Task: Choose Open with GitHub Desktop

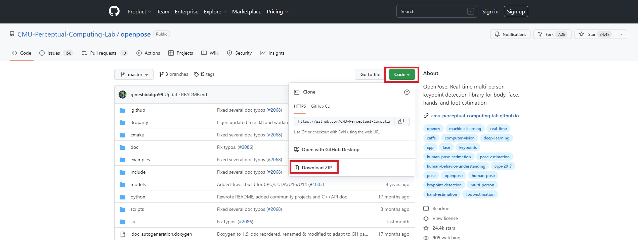Action: point(330,149)
